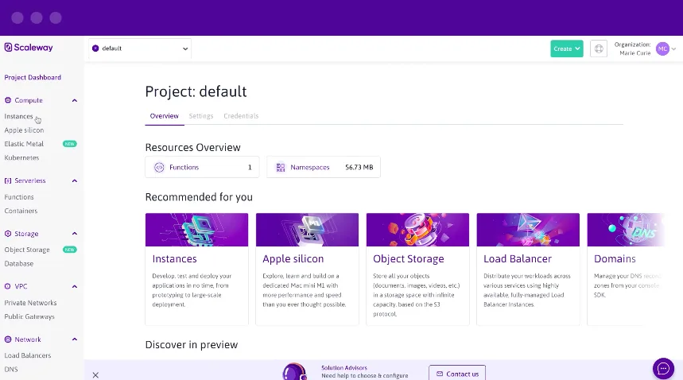The image size is (683, 380).
Task: Click the Network section icon
Action: (x=8, y=339)
